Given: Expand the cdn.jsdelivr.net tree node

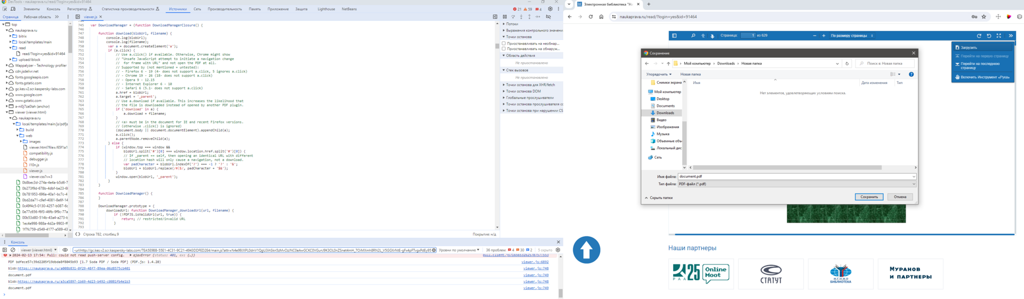Looking at the screenshot, I should point(7,71).
